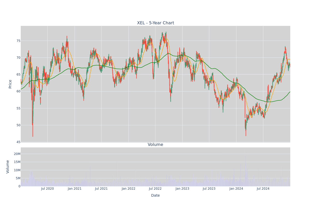Click the tallest volume bar in early 2024
This screenshot has height=207, width=311.
coord(245,168)
